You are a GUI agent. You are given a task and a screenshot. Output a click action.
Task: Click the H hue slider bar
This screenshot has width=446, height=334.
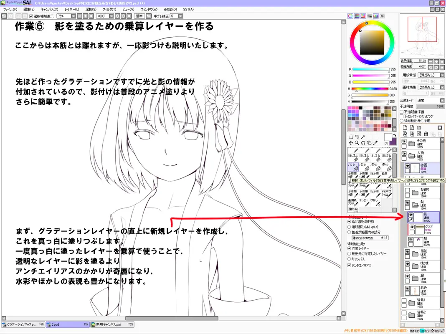coord(370,89)
